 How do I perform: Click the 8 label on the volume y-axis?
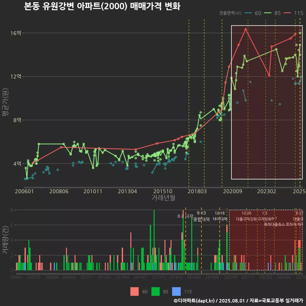pos(12,210)
